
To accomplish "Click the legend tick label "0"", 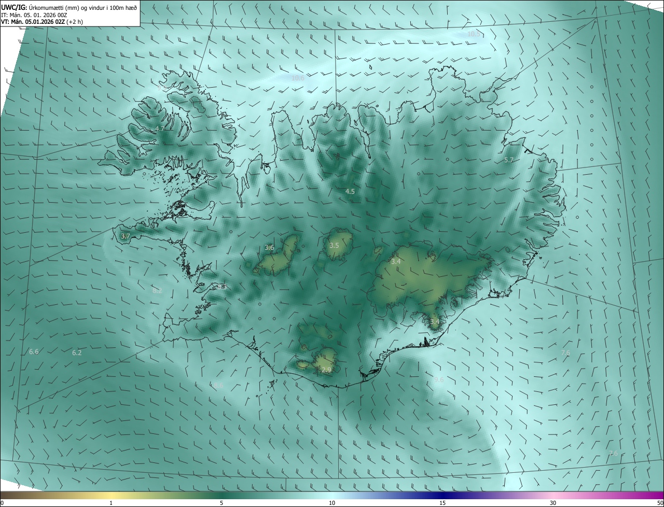I will click(2, 503).
